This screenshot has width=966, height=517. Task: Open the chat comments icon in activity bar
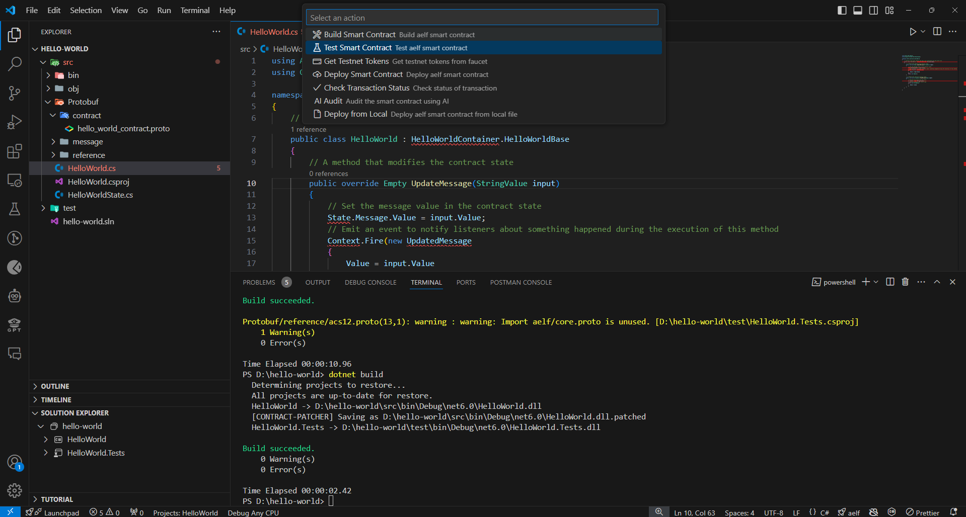point(15,354)
